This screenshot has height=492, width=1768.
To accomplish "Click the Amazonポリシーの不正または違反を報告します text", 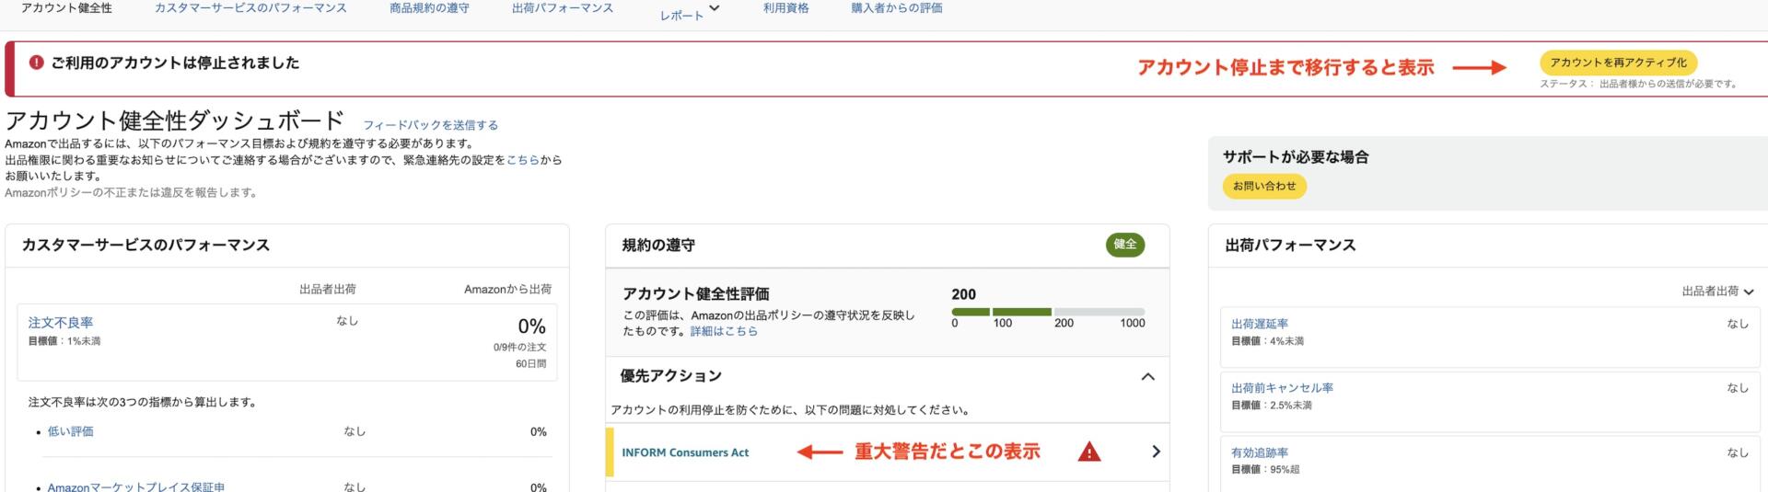I will 131,193.
